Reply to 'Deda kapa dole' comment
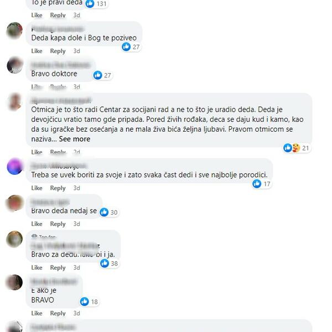 58,51
